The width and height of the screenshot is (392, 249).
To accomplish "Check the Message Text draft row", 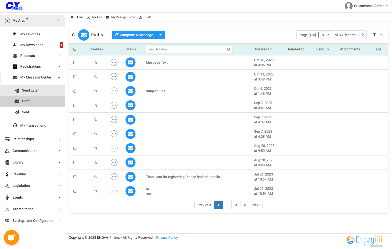I will click(x=75, y=62).
